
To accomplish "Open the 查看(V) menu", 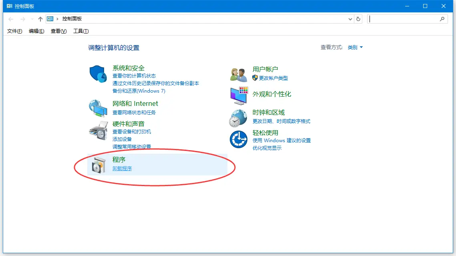I will click(58, 31).
